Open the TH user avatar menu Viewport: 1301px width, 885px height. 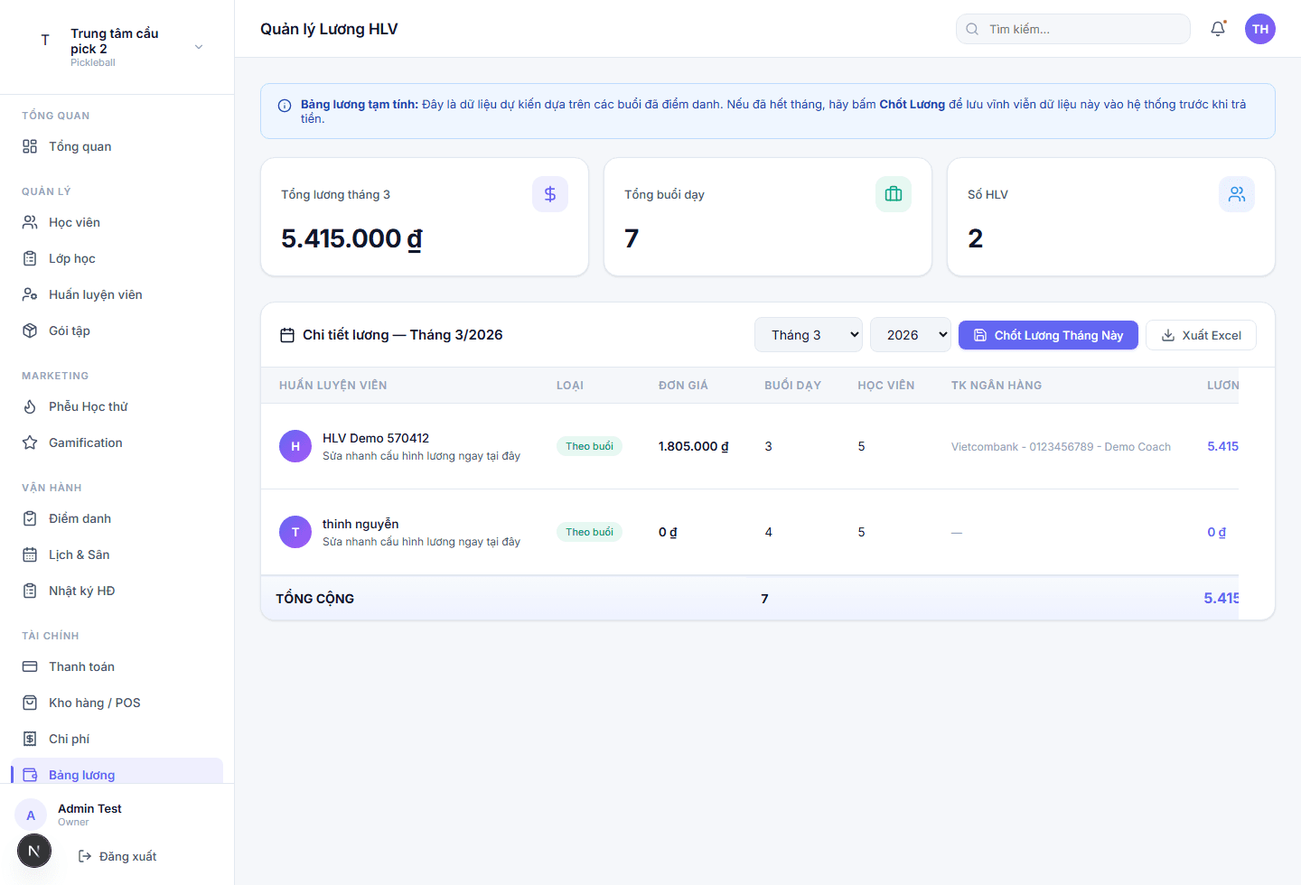click(x=1259, y=29)
